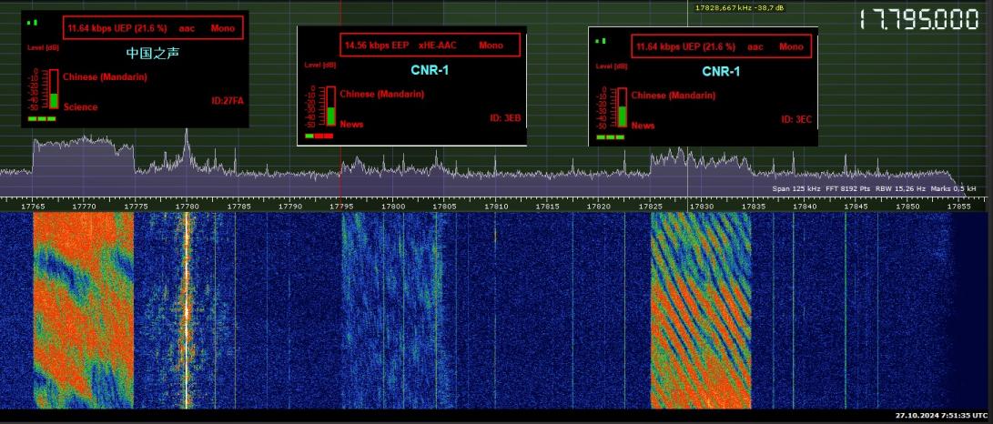Click the ID: 3EC service identifier

[x=796, y=119]
